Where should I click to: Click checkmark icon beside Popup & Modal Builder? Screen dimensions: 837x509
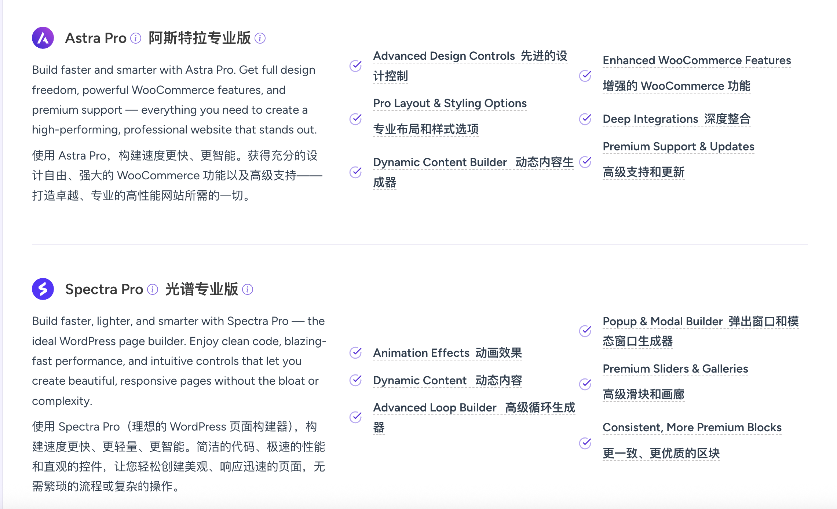585,331
